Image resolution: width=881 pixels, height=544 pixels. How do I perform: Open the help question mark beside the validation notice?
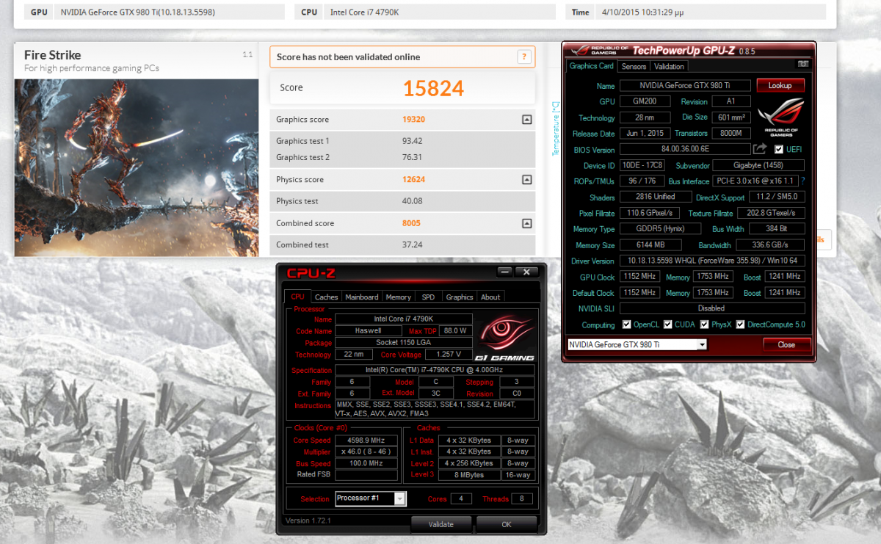(x=523, y=57)
